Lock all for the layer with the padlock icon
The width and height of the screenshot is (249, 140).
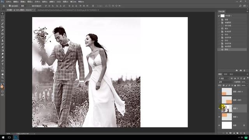pos(235,86)
